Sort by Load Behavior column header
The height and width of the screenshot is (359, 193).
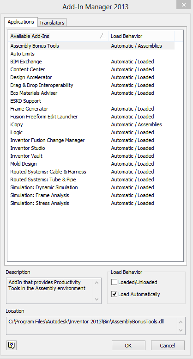(x=141, y=36)
